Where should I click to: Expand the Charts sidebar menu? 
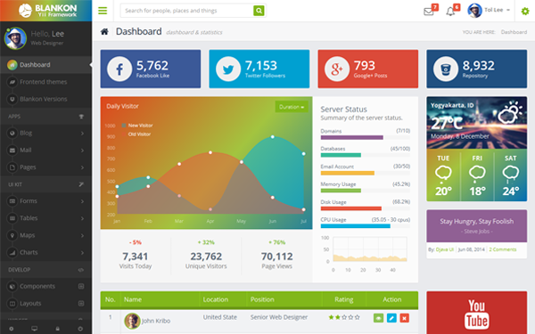[x=45, y=252]
